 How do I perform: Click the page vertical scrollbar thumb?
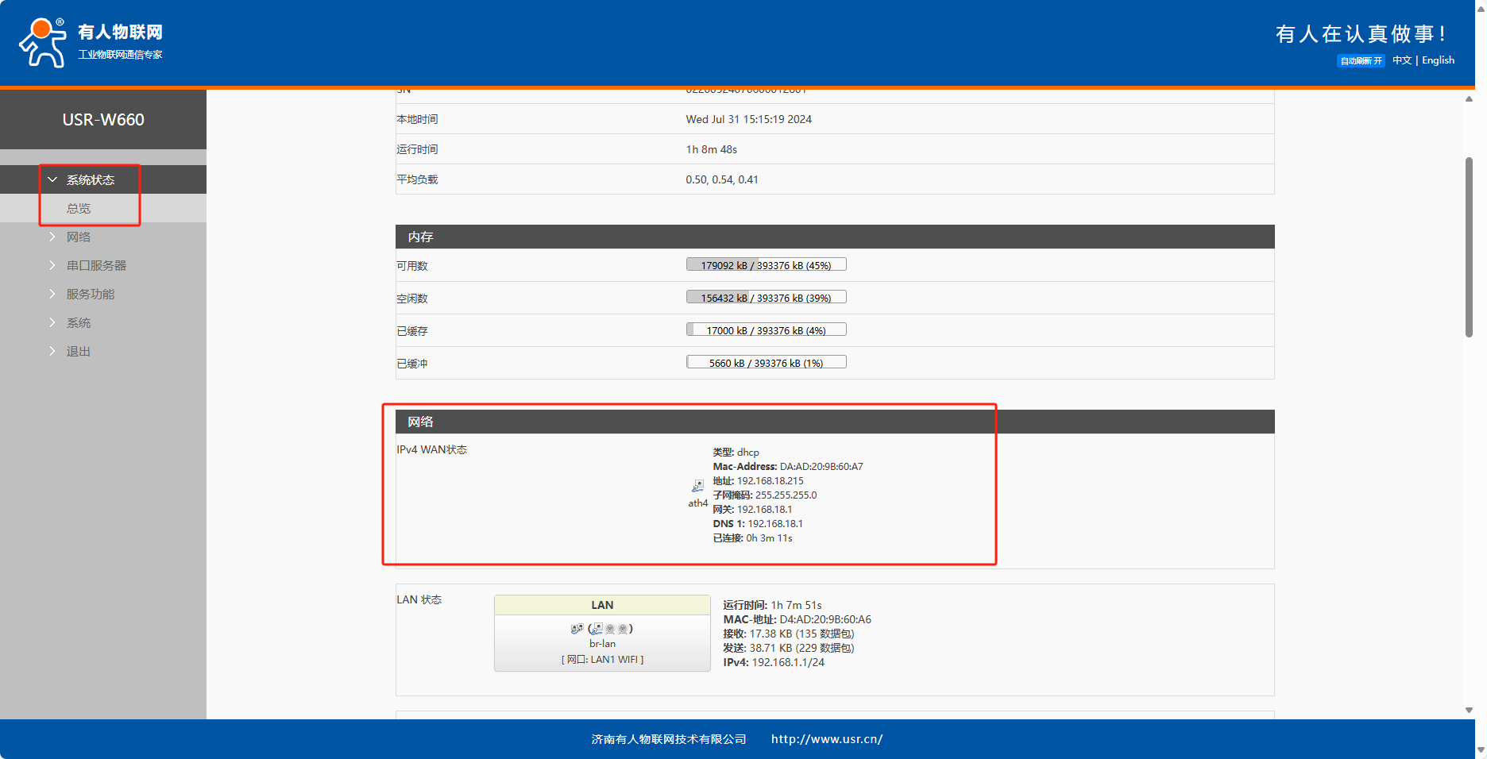(1469, 246)
